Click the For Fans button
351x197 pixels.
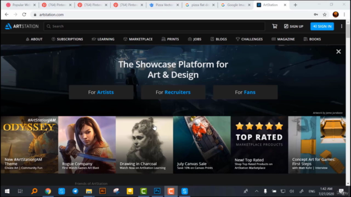coord(245,92)
